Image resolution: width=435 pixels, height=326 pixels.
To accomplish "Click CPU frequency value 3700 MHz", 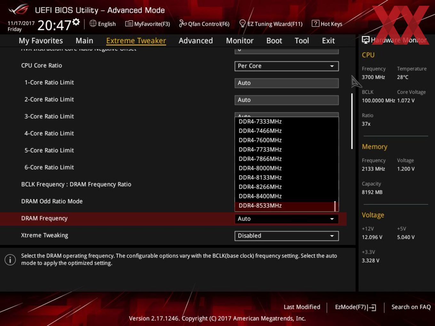I will click(373, 77).
